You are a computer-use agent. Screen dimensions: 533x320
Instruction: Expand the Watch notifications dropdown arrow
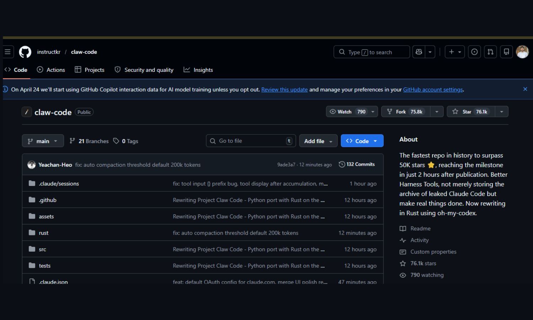[x=373, y=112]
